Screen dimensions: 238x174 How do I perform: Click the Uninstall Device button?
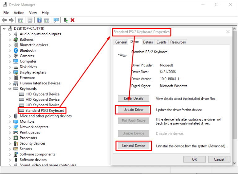click(x=134, y=146)
